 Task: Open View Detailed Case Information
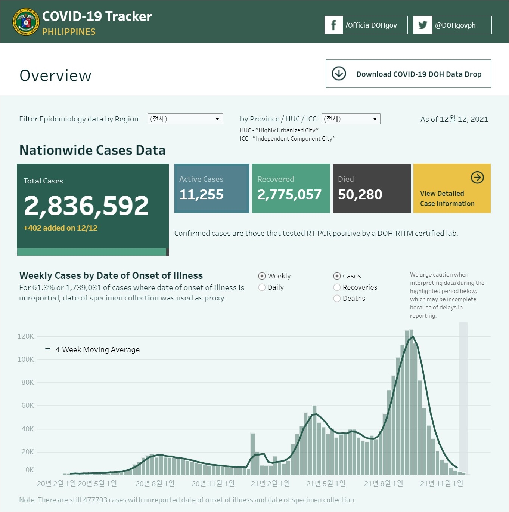click(x=452, y=188)
